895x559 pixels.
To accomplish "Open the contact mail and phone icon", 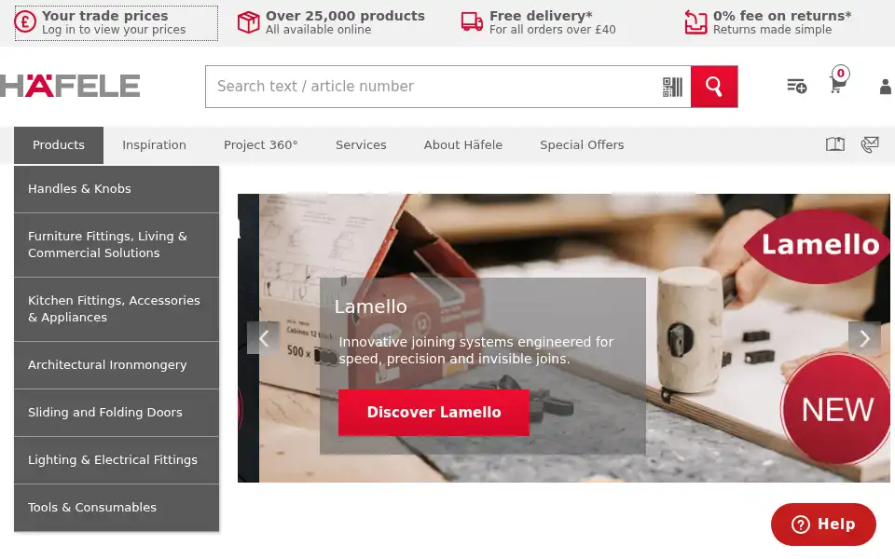I will click(x=870, y=144).
